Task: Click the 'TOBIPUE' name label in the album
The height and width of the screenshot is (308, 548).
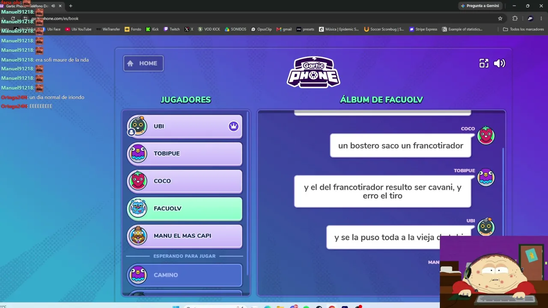Action: [x=465, y=171]
